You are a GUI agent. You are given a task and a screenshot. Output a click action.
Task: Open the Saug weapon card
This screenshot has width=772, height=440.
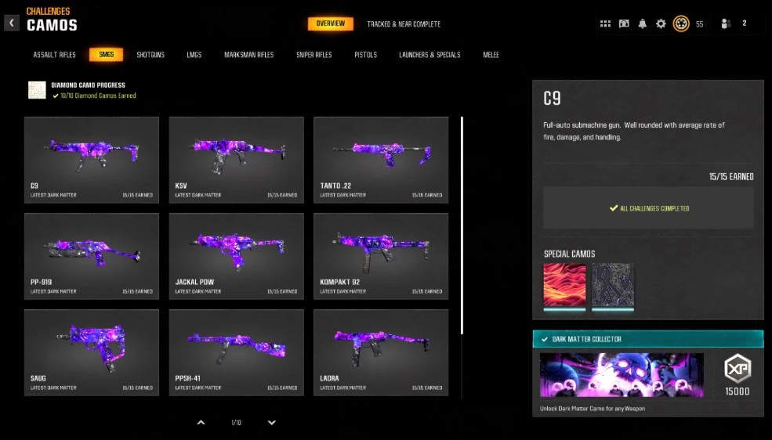92,352
